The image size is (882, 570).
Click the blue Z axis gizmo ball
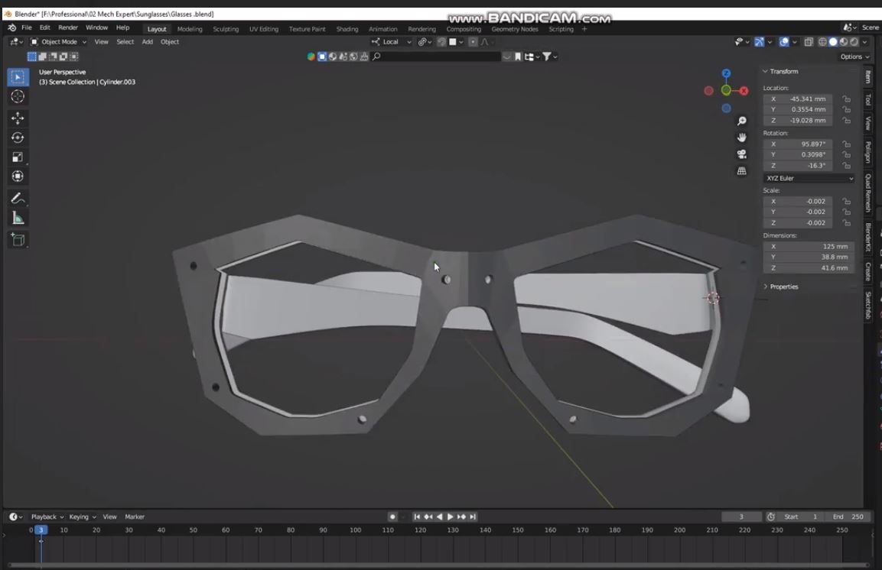click(726, 73)
